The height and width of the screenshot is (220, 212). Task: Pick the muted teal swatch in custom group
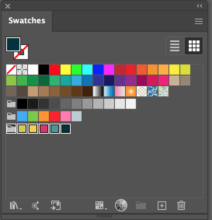point(55,128)
